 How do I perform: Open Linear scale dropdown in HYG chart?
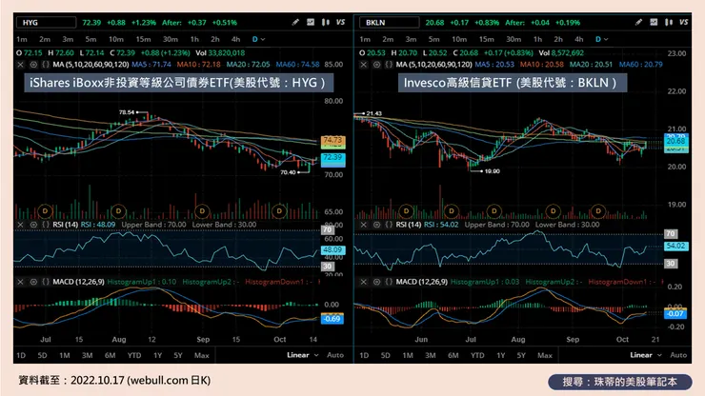tap(303, 355)
